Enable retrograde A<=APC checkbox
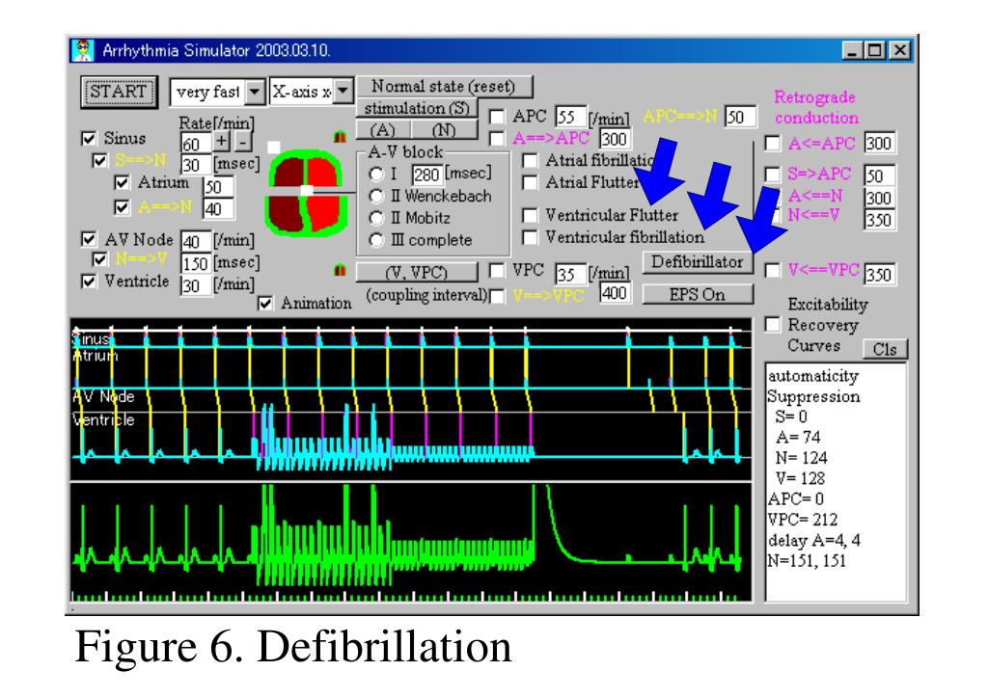 click(773, 144)
